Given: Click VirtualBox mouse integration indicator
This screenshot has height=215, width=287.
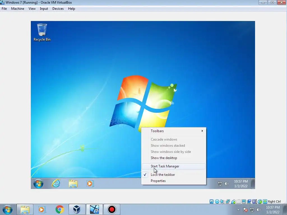Looking at the screenshot, I should (x=260, y=202).
